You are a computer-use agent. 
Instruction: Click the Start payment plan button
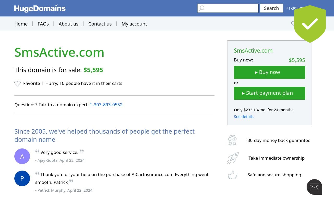click(270, 93)
